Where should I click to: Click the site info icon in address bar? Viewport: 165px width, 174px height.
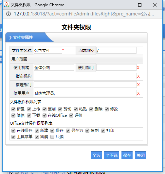[9, 14]
